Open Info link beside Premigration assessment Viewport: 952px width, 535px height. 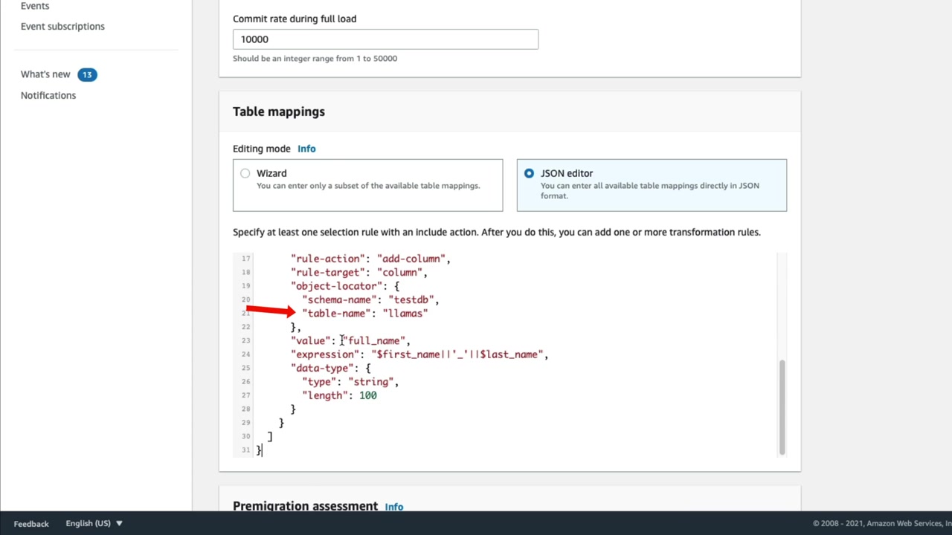coord(394,507)
